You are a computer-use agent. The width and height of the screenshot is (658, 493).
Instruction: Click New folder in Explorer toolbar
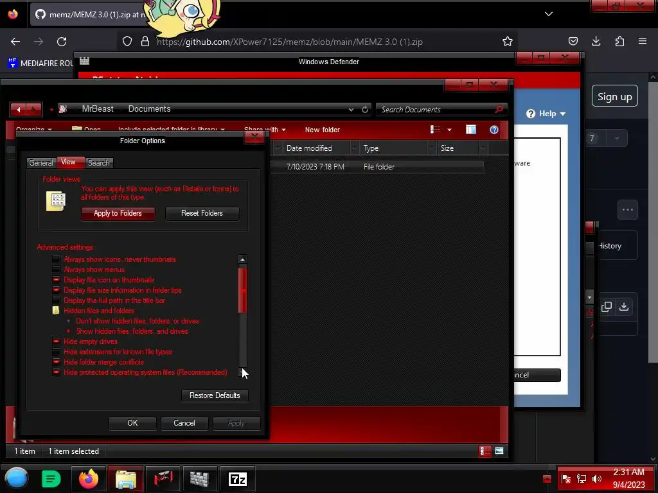pyautogui.click(x=323, y=130)
